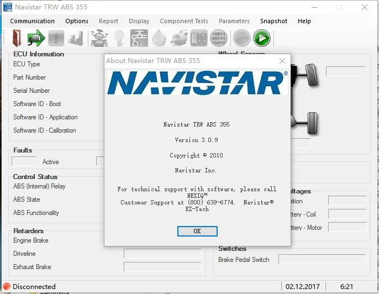The image size is (379, 294).
Task: Click the Brake Pedal Switch field
Action: pos(322,259)
